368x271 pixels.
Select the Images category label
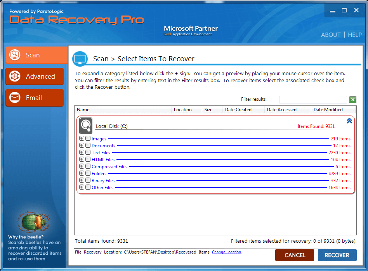tap(99, 139)
